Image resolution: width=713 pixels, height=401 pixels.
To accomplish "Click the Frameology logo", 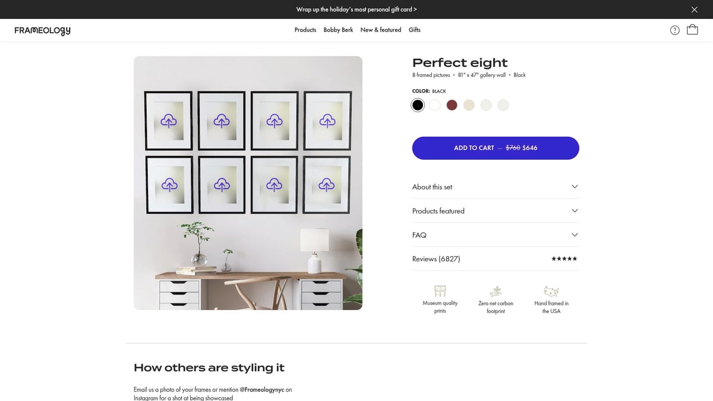I will [41, 30].
